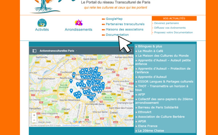Open the EthnoArt entry
Image resolution: width=218 pixels, height=135 pixels.
145,112
